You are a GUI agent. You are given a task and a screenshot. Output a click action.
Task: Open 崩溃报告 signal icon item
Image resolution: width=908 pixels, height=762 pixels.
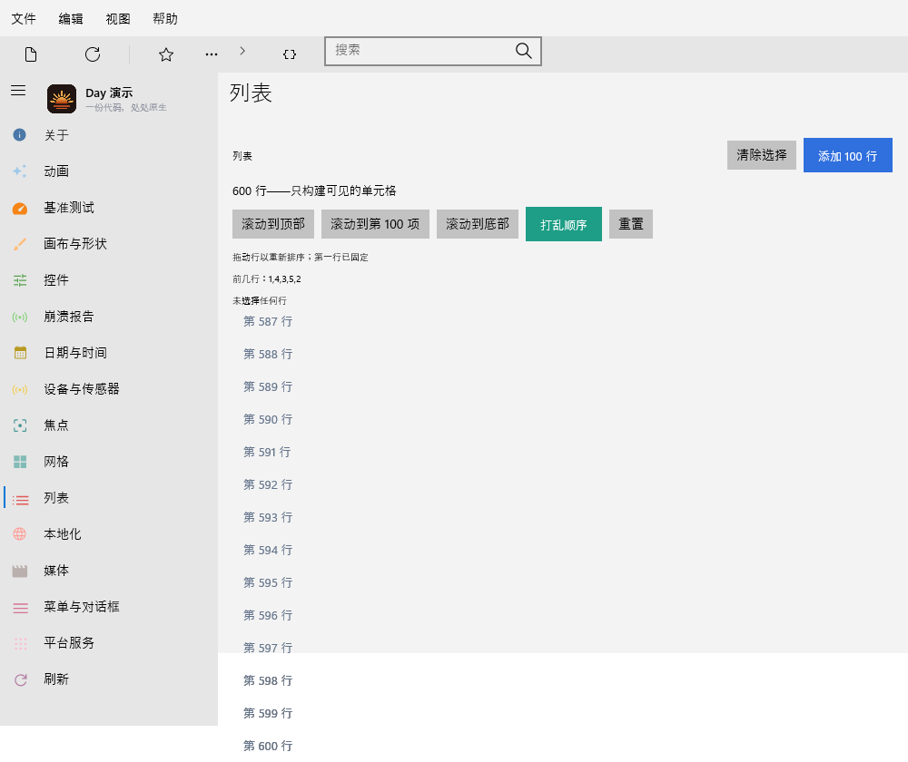[109, 317]
